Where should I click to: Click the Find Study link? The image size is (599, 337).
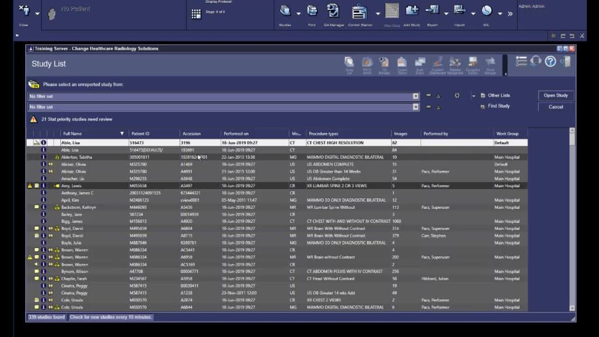click(498, 106)
